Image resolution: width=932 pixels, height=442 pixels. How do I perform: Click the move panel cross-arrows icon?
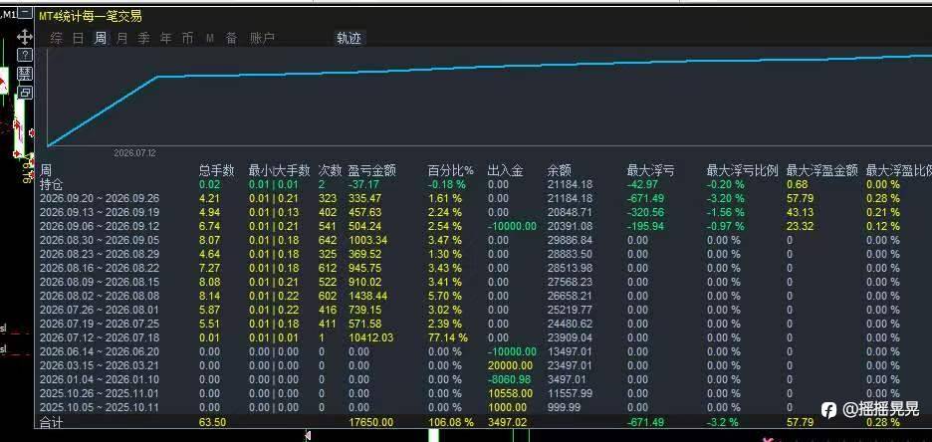click(x=24, y=38)
